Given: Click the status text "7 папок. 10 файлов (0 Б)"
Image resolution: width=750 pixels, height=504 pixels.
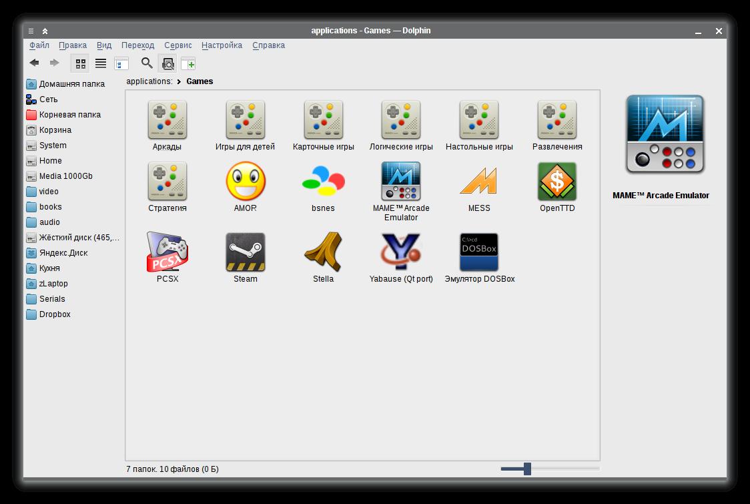Looking at the screenshot, I should click(x=172, y=469).
